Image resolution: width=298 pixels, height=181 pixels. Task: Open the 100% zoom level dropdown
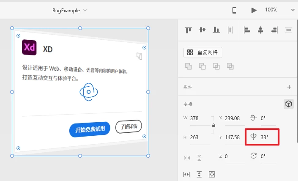click(280, 10)
